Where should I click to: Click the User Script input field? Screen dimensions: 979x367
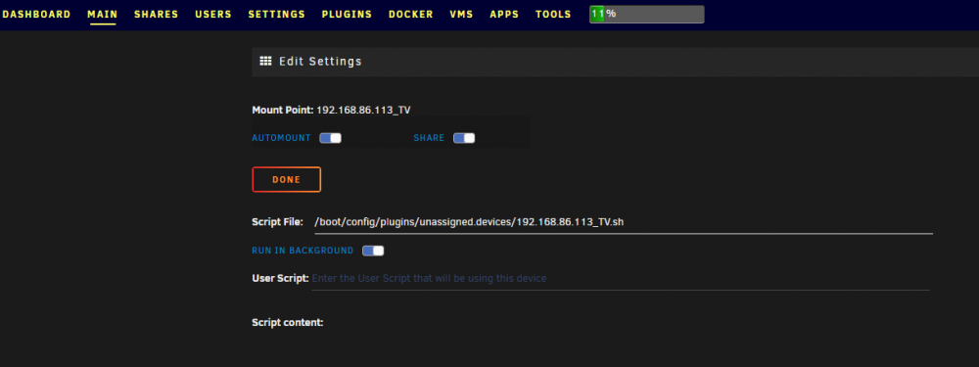pyautogui.click(x=620, y=278)
